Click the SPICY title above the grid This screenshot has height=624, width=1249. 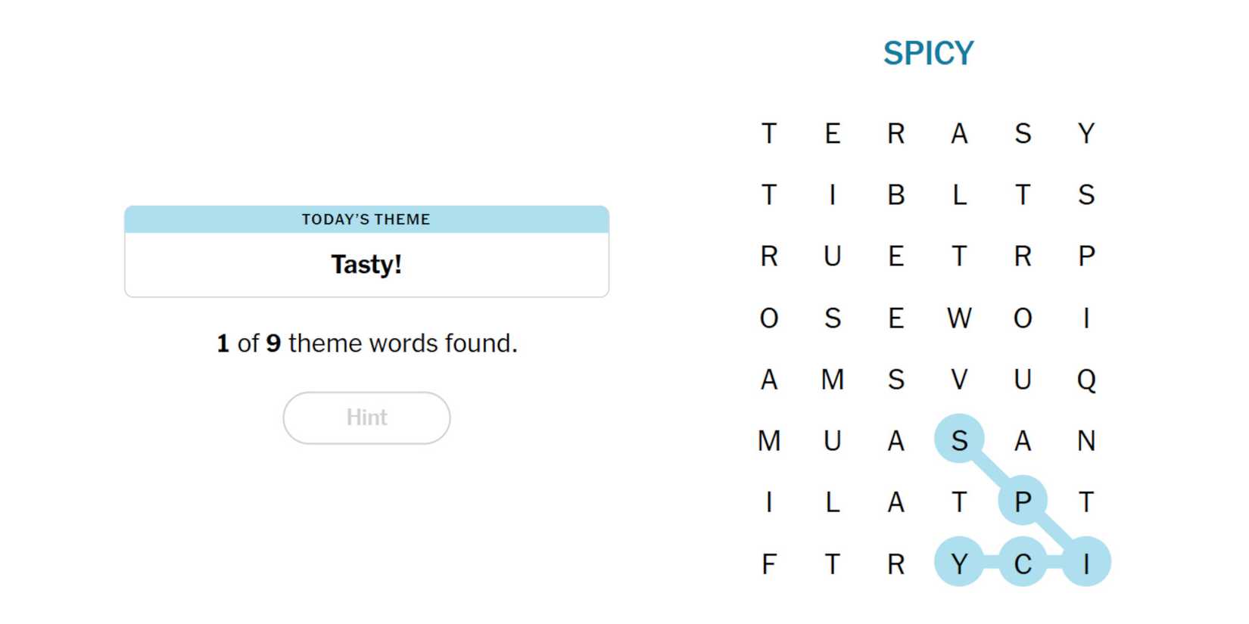pyautogui.click(x=928, y=51)
